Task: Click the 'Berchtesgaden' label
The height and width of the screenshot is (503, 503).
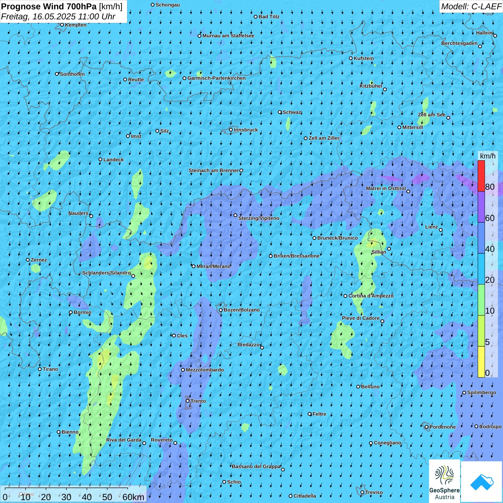Action: [460, 43]
